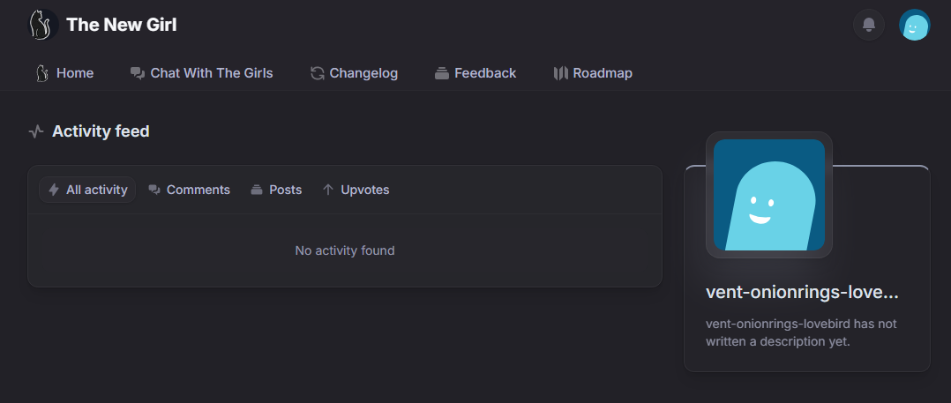Viewport: 951px width, 403px height.
Task: Switch to the Posts filter tab
Action: click(285, 190)
